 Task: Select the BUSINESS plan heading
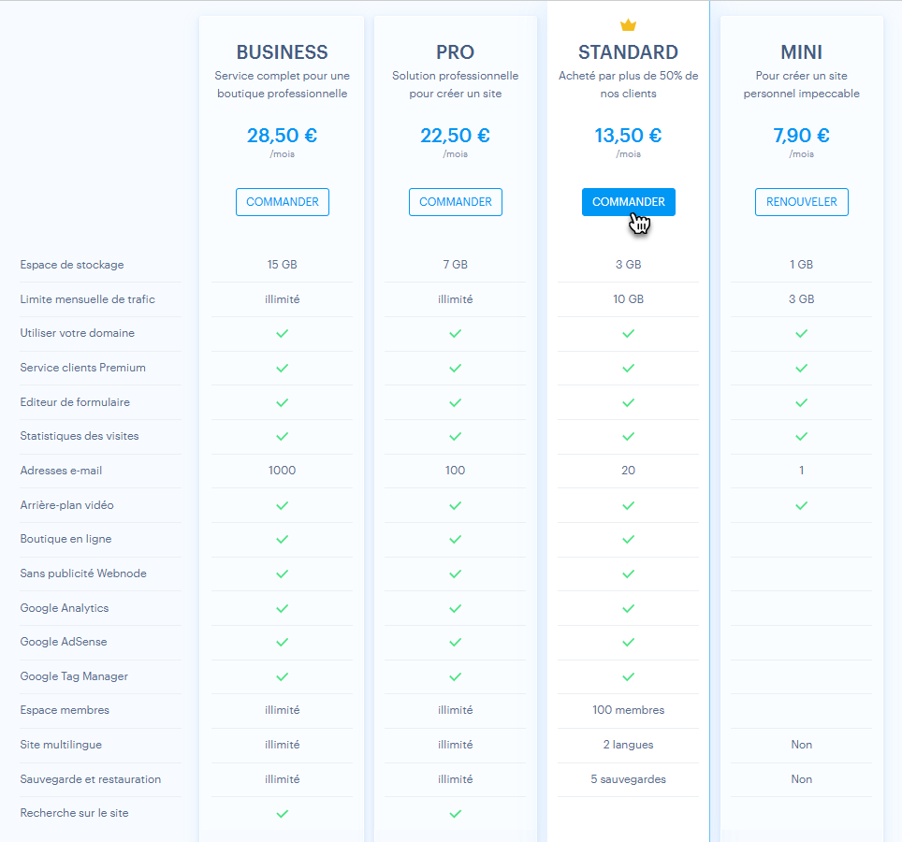pos(282,52)
